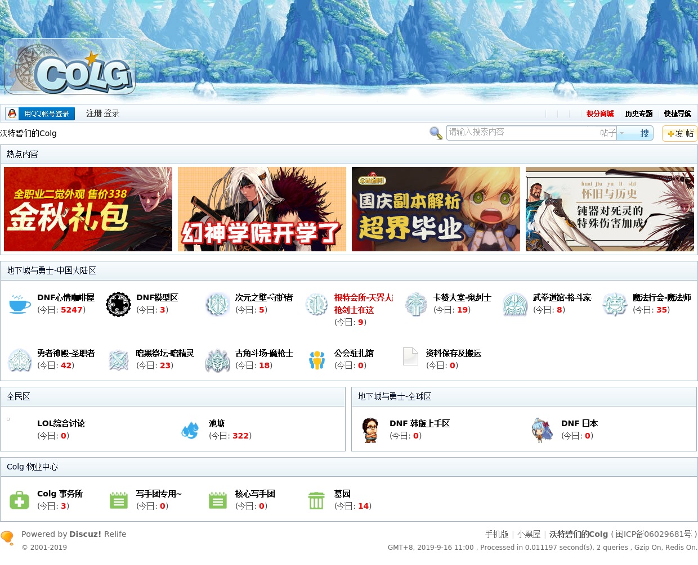Click the 搜 search button
The image size is (698, 565).
pos(645,133)
